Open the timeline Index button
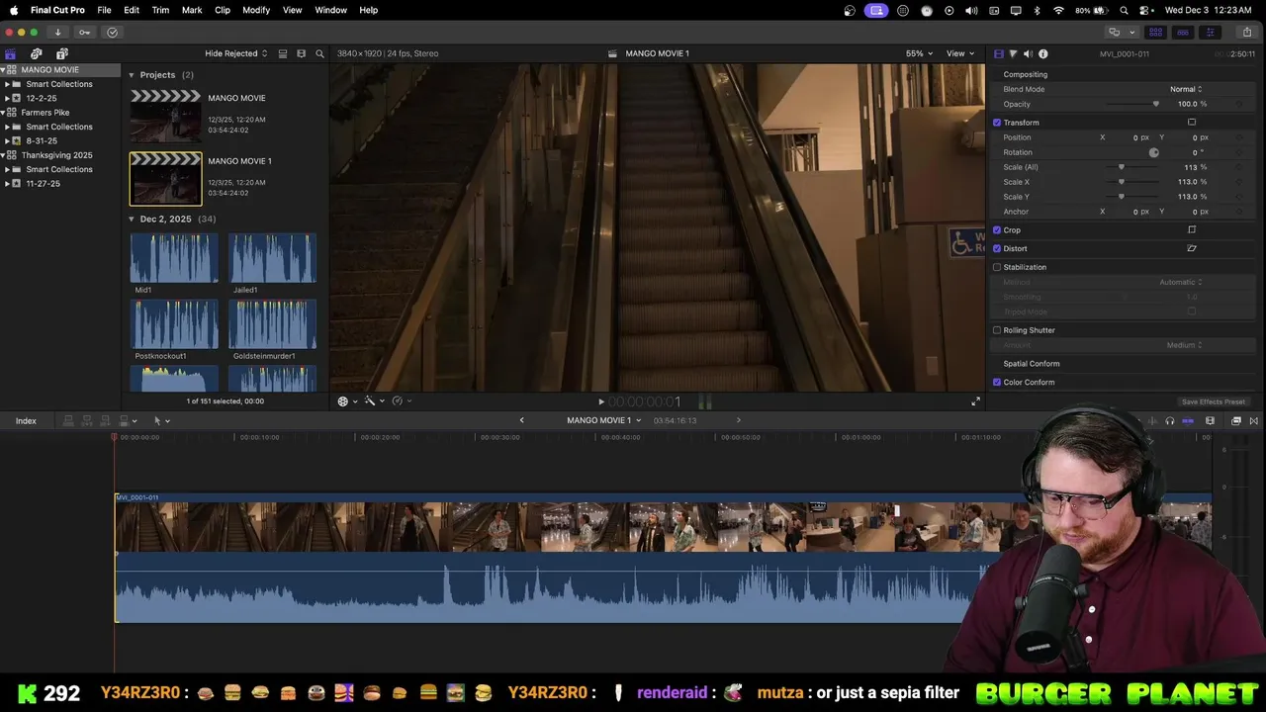1266x712 pixels. click(26, 421)
